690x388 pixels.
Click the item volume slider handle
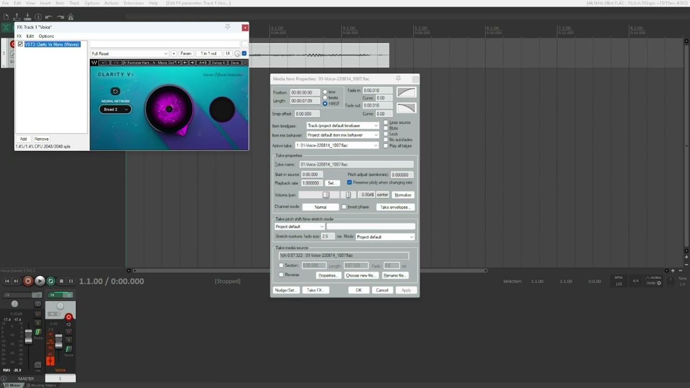(326, 195)
